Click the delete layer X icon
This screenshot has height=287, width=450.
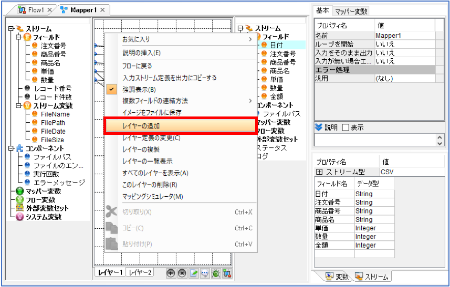pos(182,273)
